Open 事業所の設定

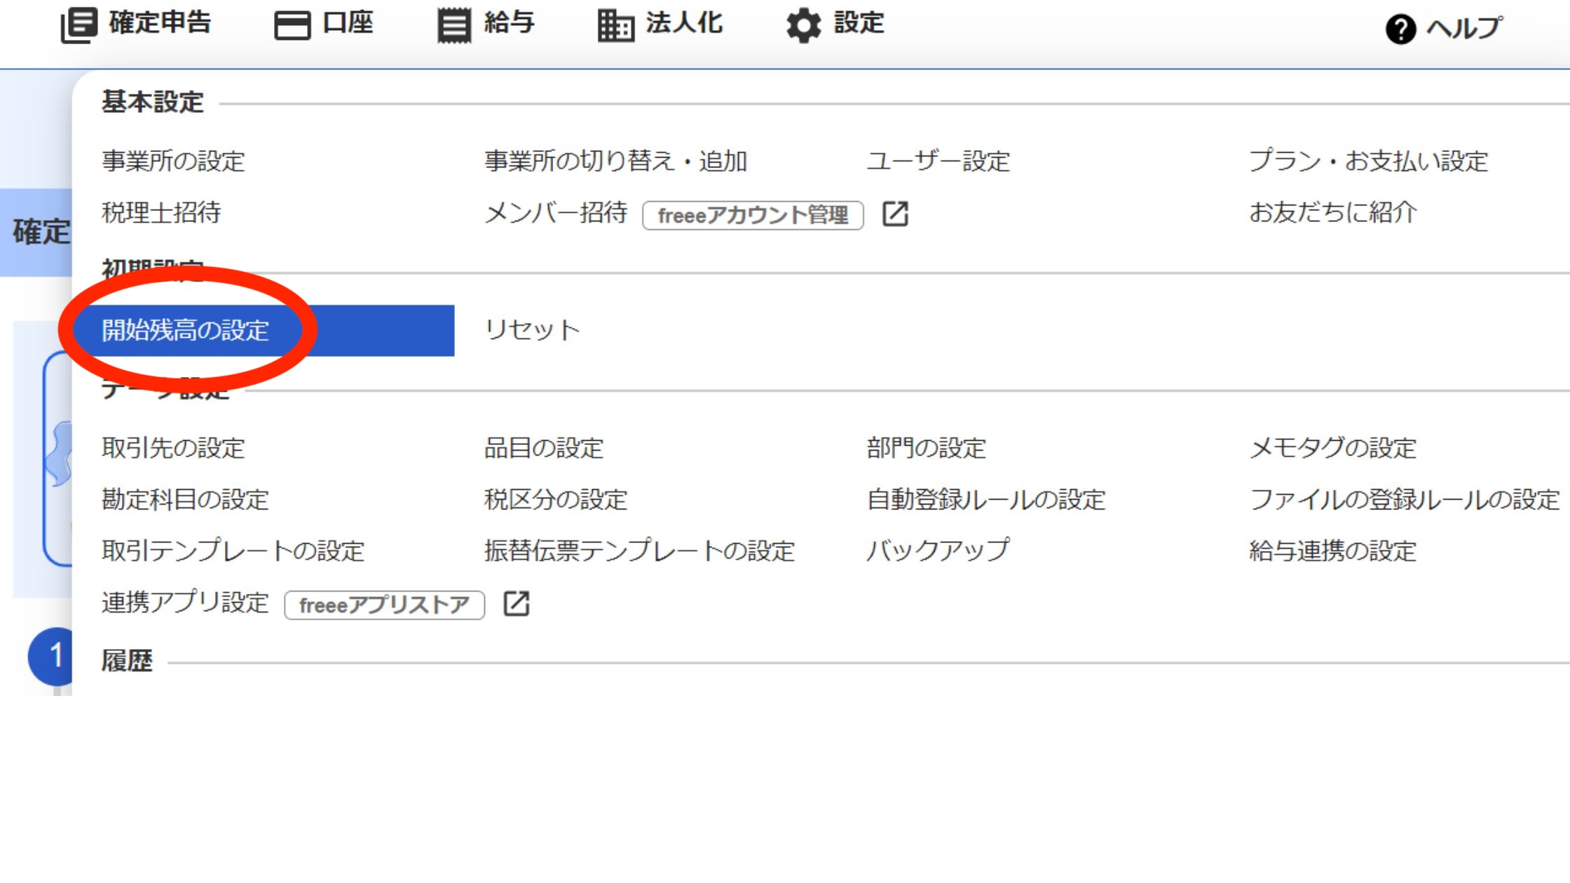click(173, 161)
